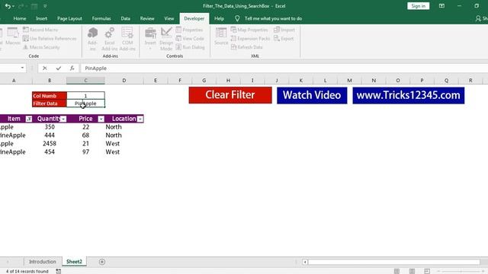
Task: Open the View tab
Action: point(169,18)
